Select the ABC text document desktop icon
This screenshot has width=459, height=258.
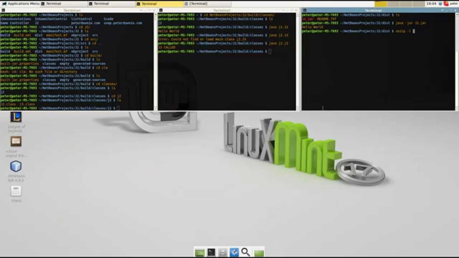(16, 191)
